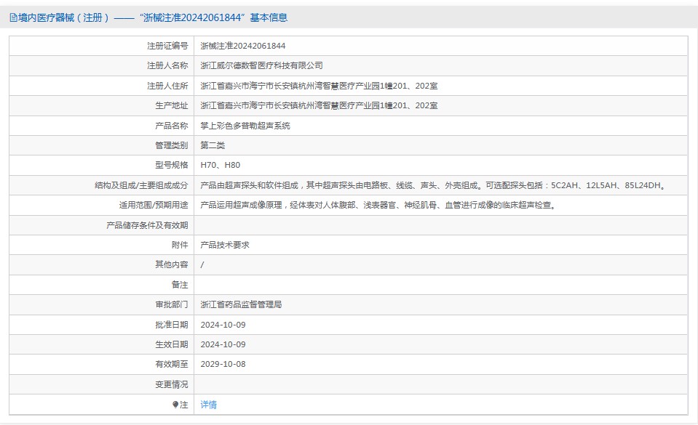Select the date in the 生效日期 row

(x=223, y=344)
